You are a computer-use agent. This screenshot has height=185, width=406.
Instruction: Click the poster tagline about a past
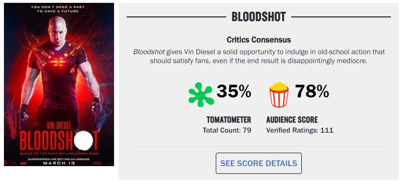pos(59,9)
